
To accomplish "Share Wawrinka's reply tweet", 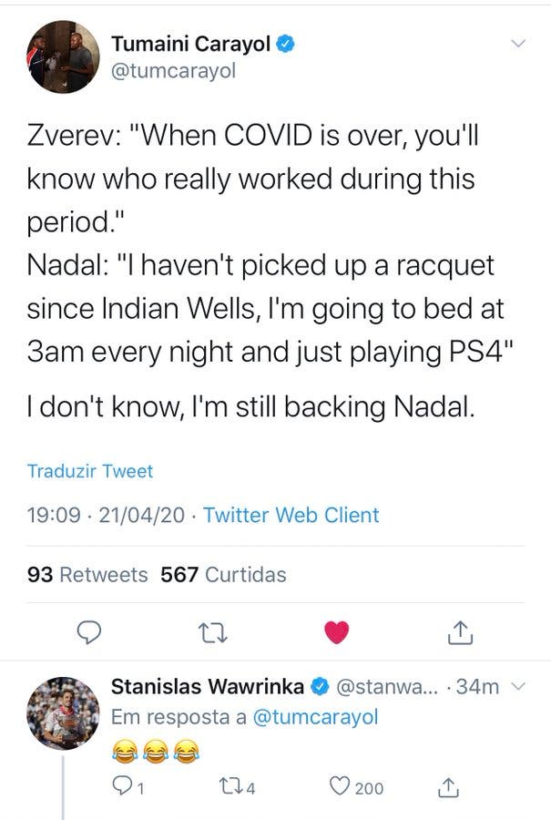I will [x=448, y=786].
